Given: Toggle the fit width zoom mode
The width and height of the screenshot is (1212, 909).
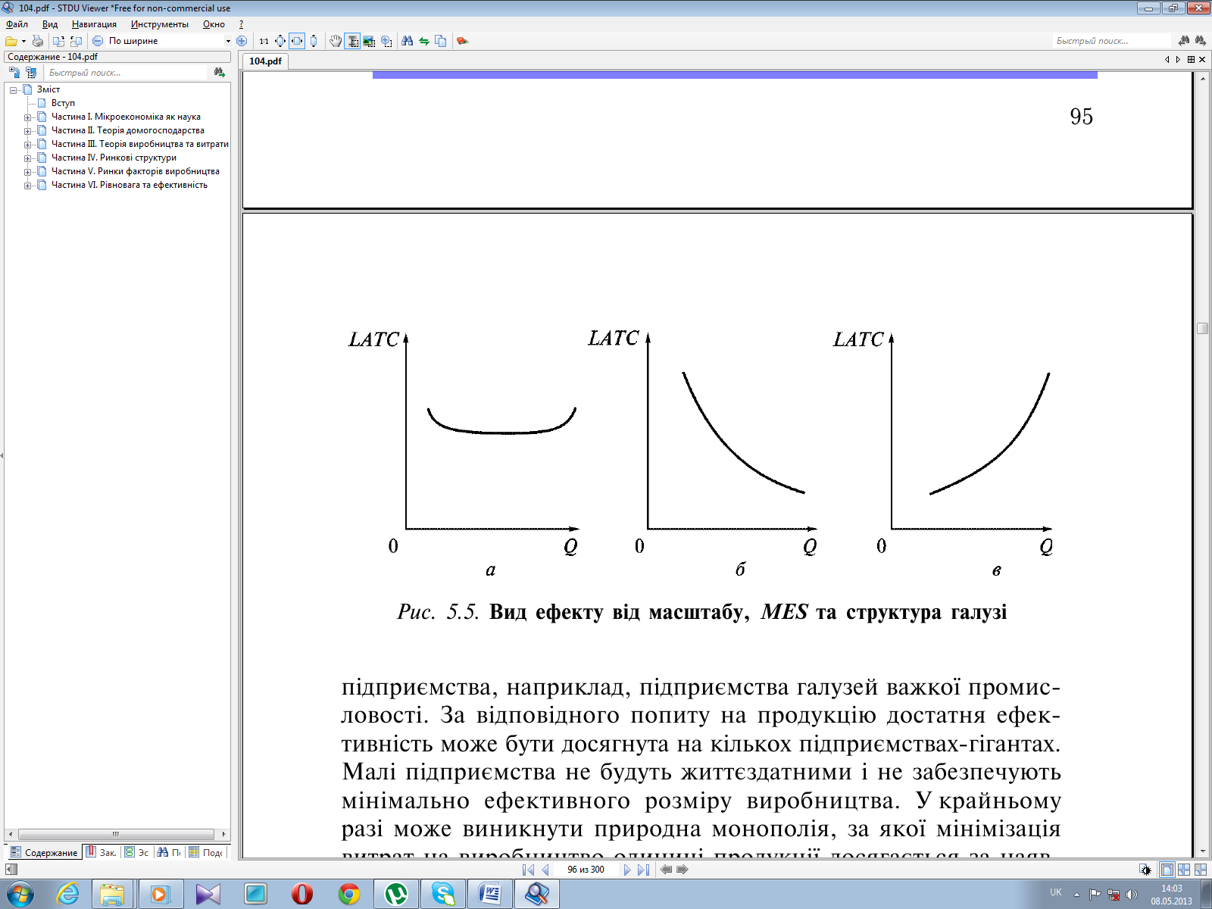Looking at the screenshot, I should (x=297, y=41).
